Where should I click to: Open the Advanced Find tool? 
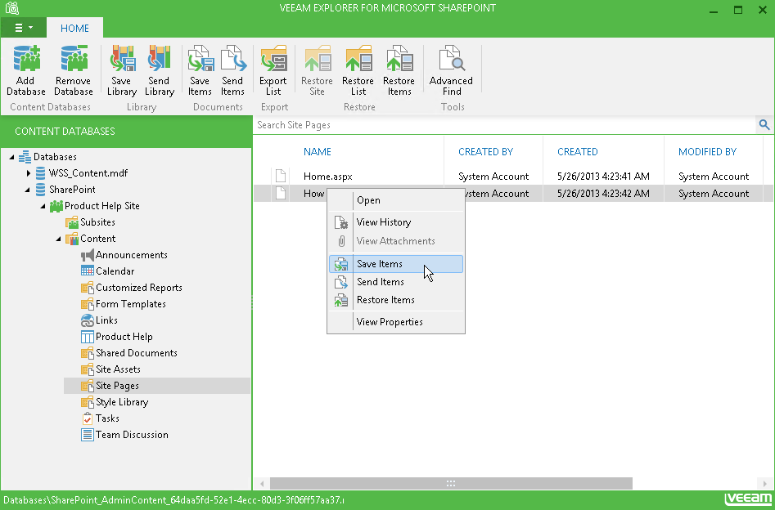451,70
